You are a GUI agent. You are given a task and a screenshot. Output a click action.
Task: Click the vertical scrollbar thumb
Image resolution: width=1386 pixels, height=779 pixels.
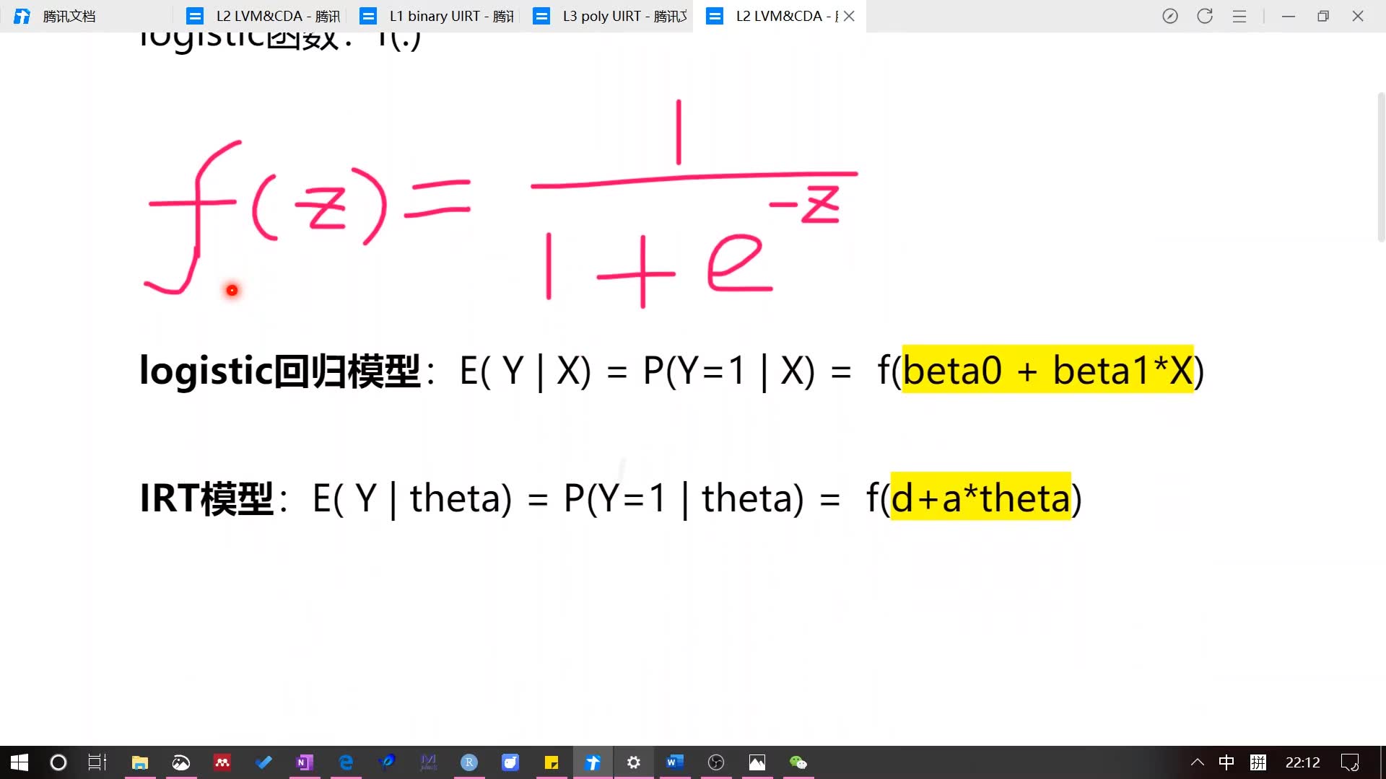tap(1380, 167)
